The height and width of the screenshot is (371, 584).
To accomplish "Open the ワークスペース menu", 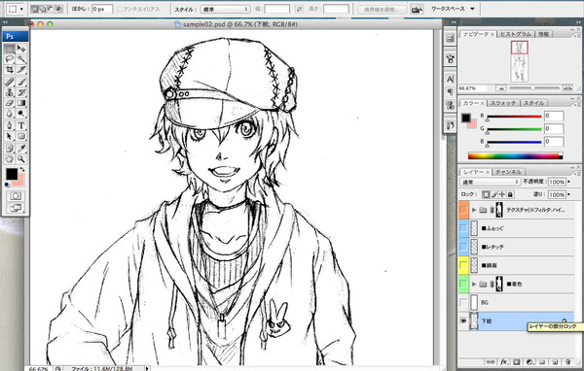I will point(453,9).
